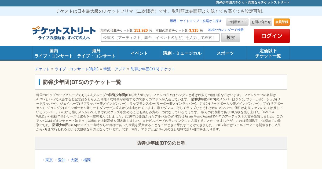Image resolution: width=322 pixels, height=169 pixels.
Task: Click the orange 会員登録 button
Action: click(282, 22)
